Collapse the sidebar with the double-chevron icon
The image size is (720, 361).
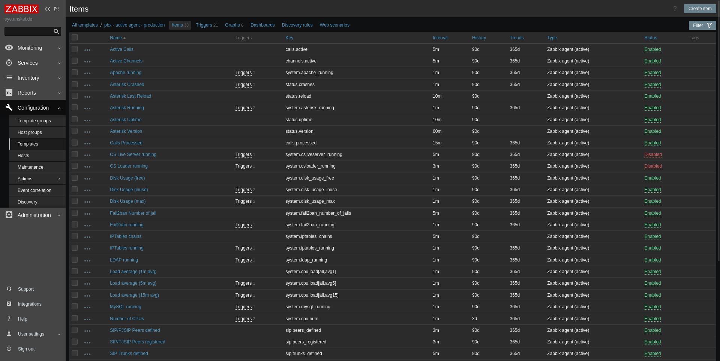(x=47, y=9)
